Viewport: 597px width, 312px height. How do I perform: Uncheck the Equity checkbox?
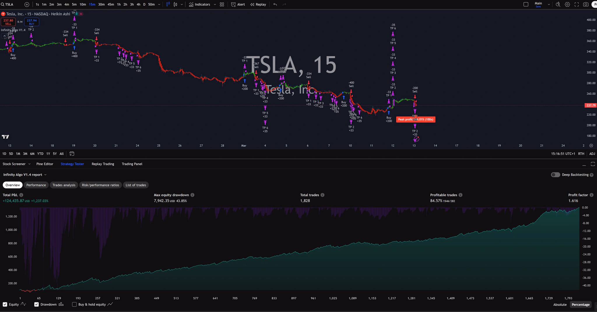click(x=5, y=304)
